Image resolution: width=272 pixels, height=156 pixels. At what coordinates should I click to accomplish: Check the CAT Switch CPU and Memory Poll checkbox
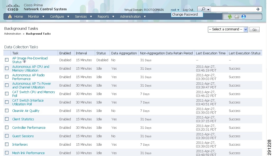tap(7, 93)
